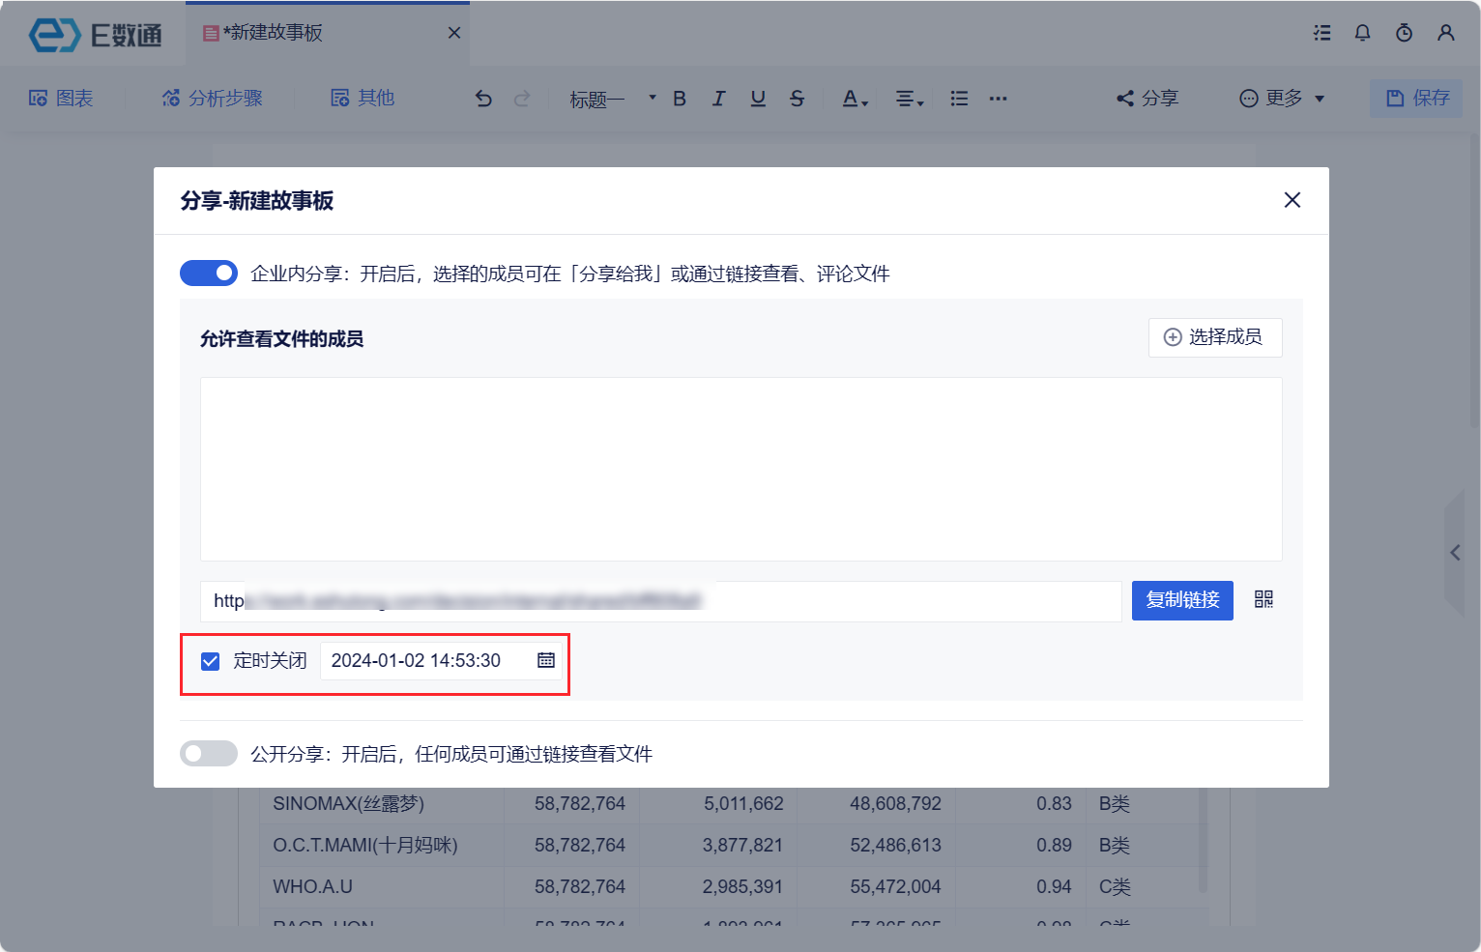
Task: Click the allowed members list box
Action: 740,469
